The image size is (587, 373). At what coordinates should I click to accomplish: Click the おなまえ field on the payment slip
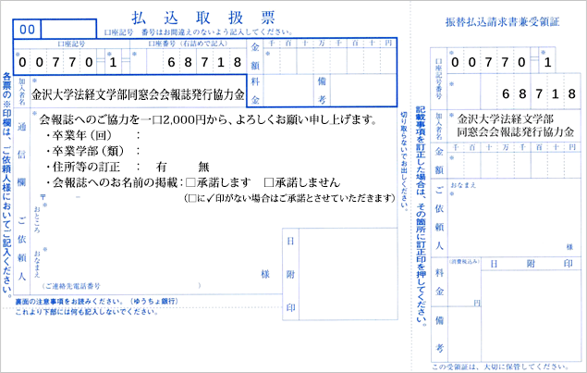pyautogui.click(x=150, y=267)
